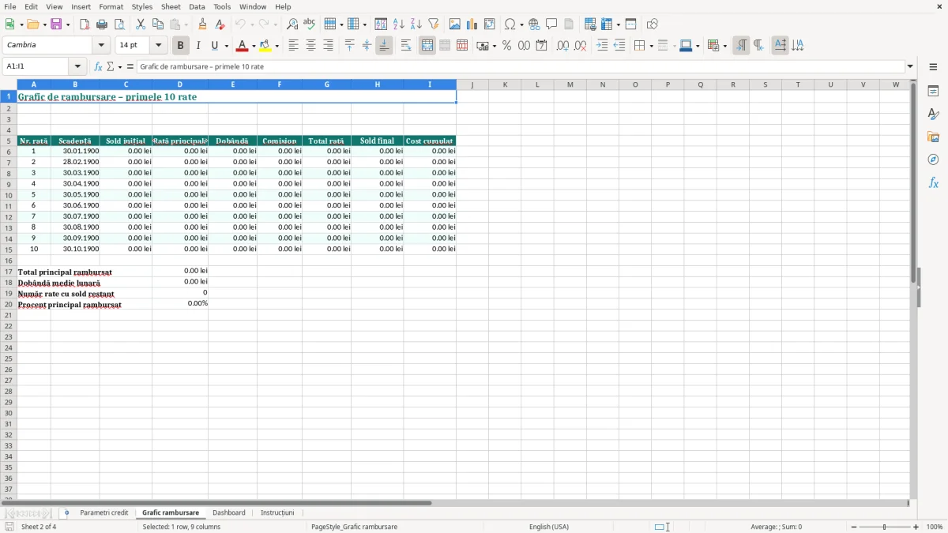
Task: Toggle Underline formatting
Action: 214,46
